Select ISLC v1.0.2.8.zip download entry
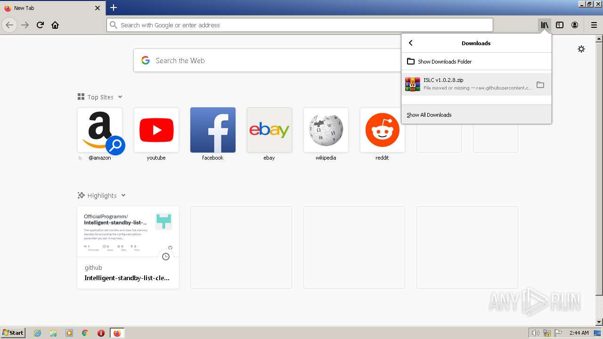Image resolution: width=603 pixels, height=339 pixels. point(476,84)
